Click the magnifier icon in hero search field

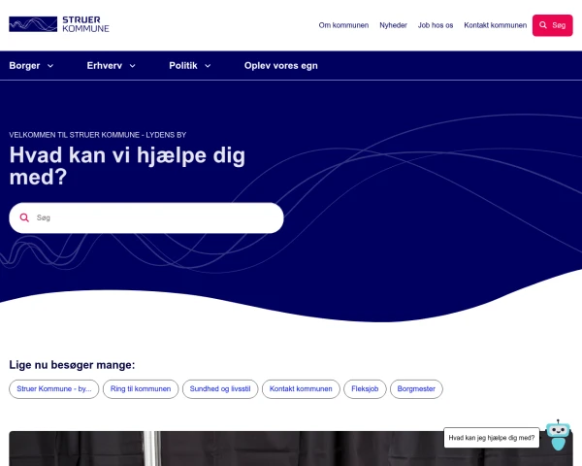click(x=24, y=217)
